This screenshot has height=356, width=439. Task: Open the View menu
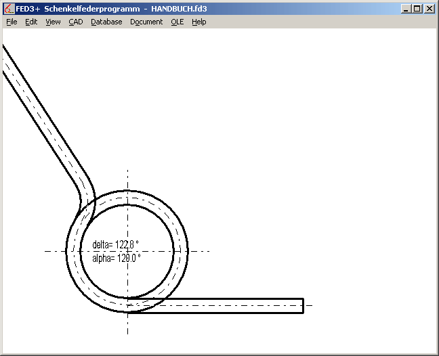(53, 22)
